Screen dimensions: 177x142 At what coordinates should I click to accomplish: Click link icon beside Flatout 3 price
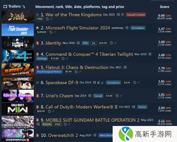point(80,71)
